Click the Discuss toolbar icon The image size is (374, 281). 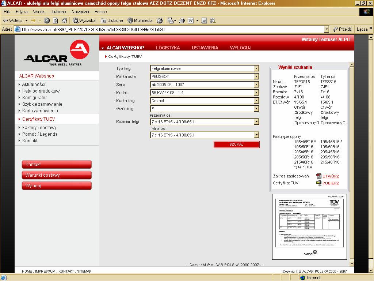tap(204, 20)
